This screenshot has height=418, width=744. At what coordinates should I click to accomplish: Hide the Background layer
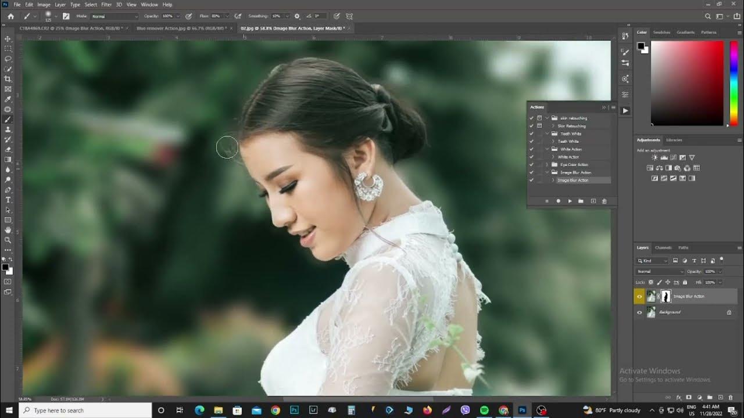click(x=639, y=312)
